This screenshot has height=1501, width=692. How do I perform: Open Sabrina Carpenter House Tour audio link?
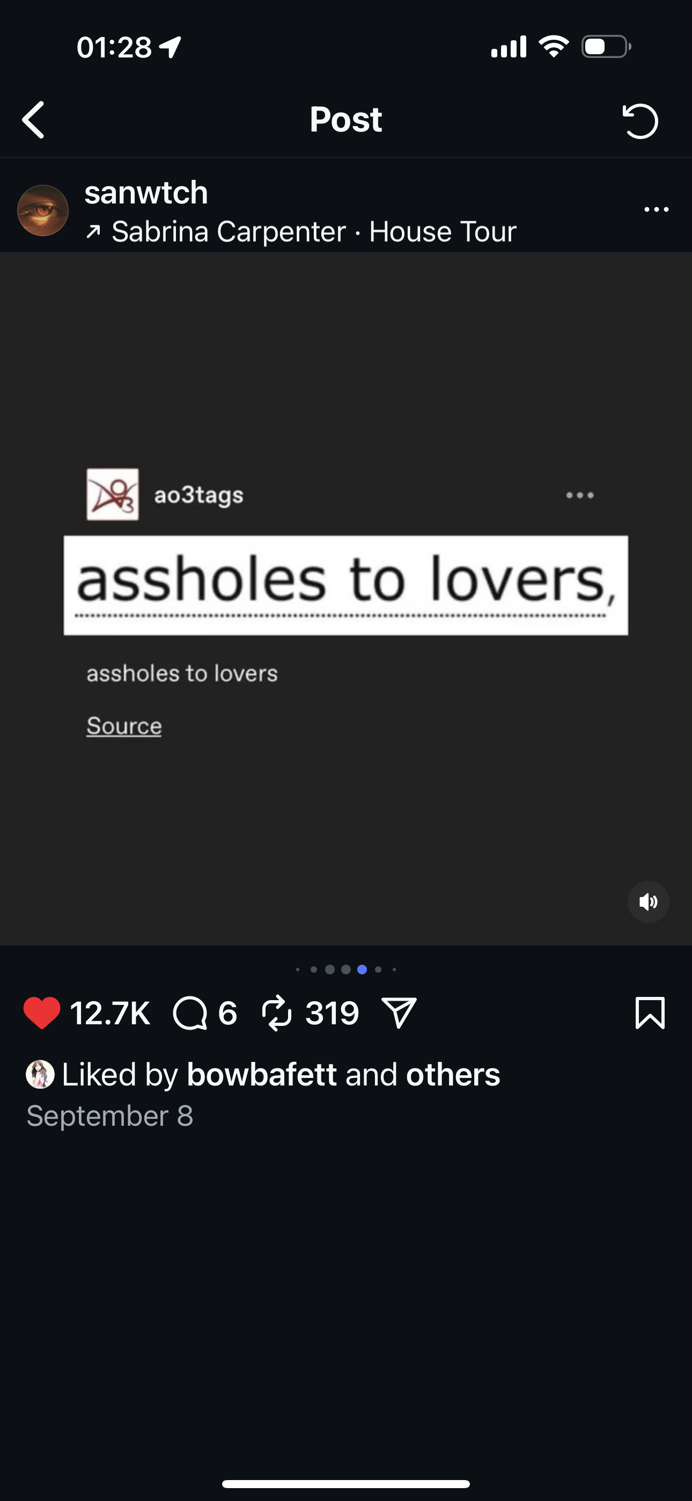tap(314, 232)
